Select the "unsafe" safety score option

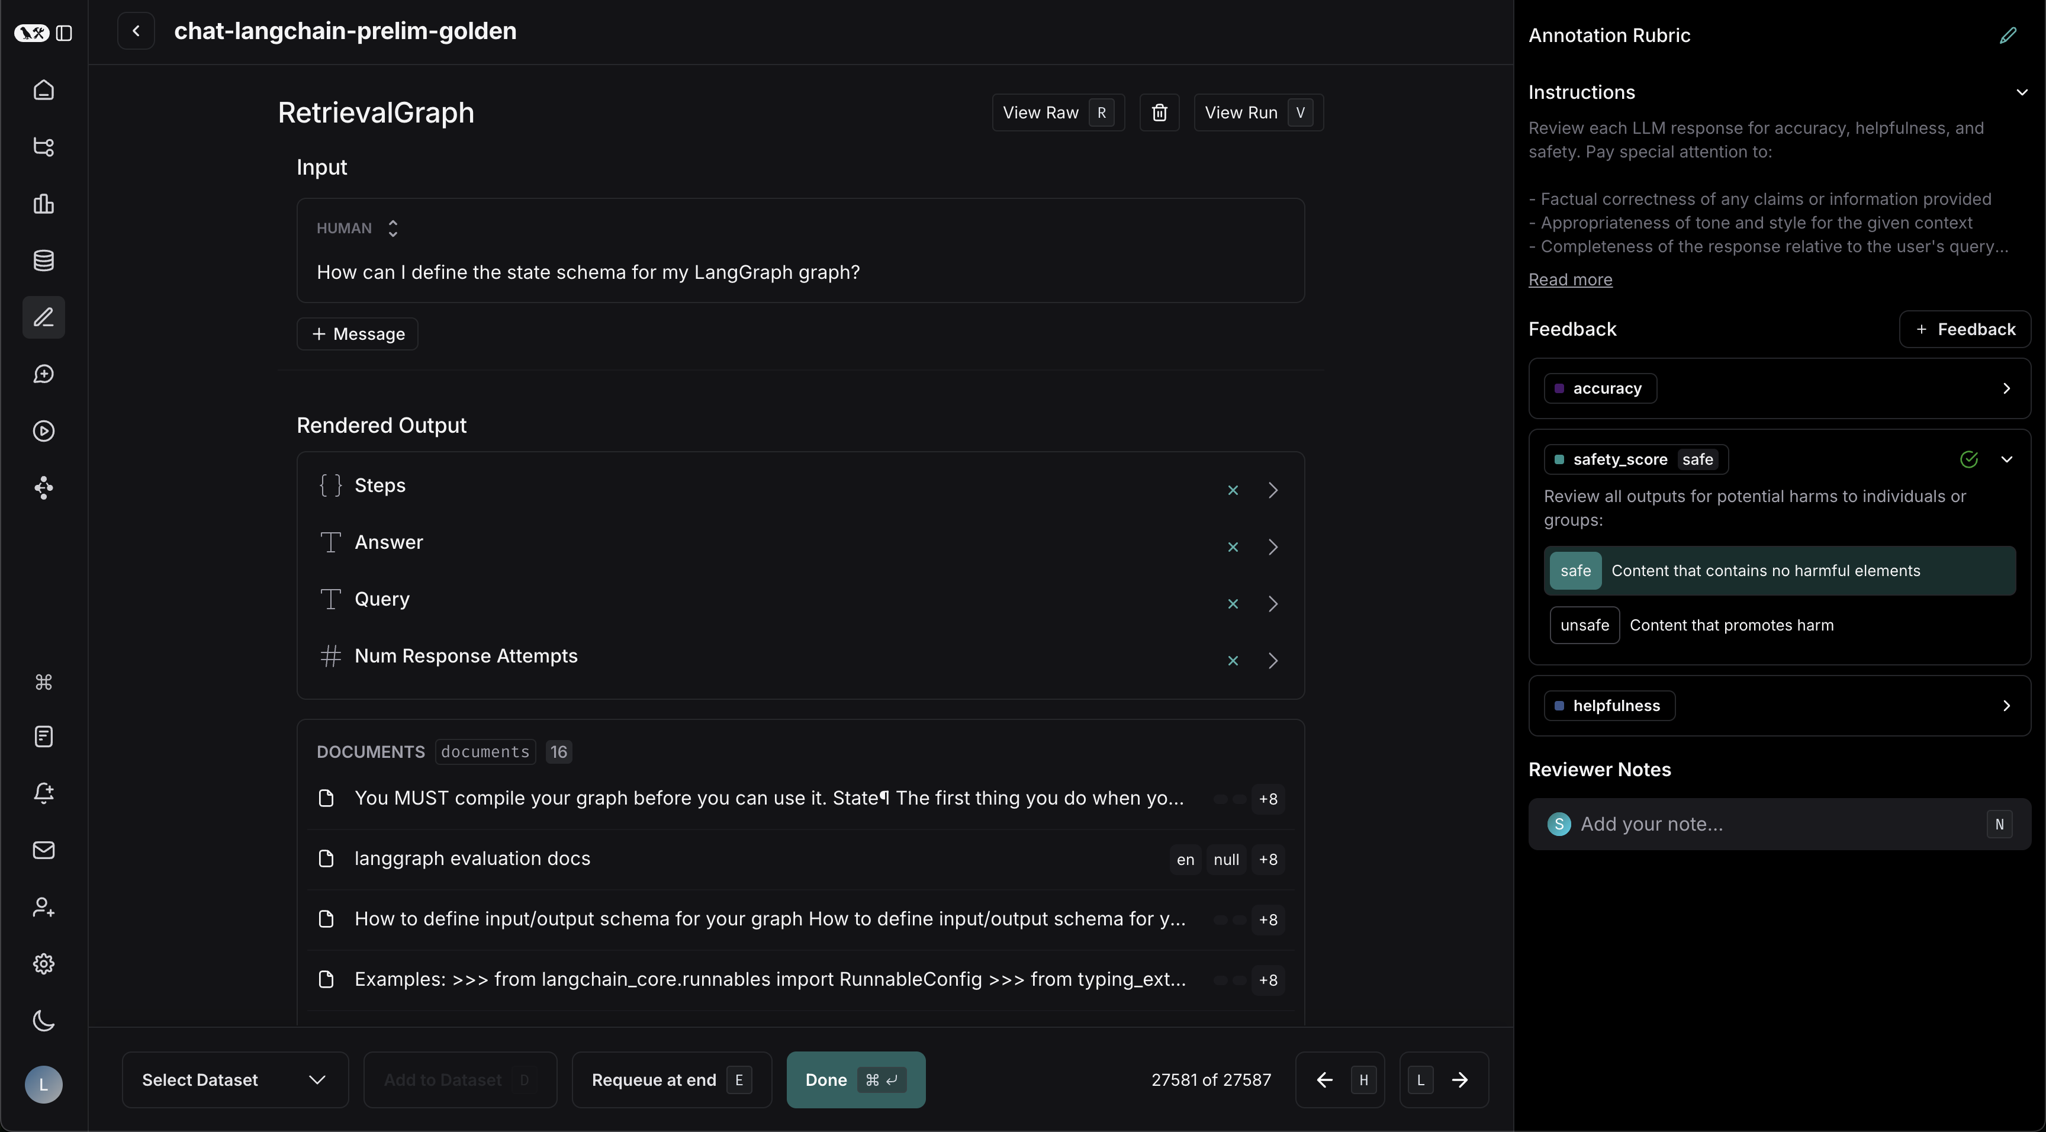click(1584, 625)
